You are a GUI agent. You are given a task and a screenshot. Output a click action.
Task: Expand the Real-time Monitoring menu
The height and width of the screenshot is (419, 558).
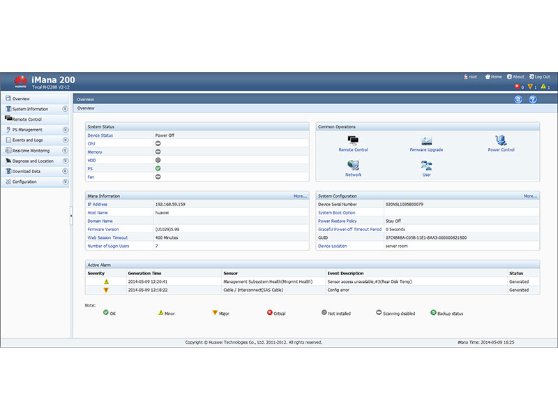coord(65,150)
